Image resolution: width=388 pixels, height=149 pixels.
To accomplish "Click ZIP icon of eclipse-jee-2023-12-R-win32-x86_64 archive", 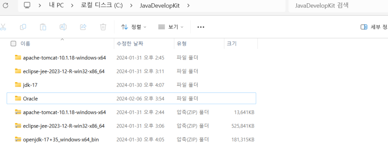I will 18,126.
